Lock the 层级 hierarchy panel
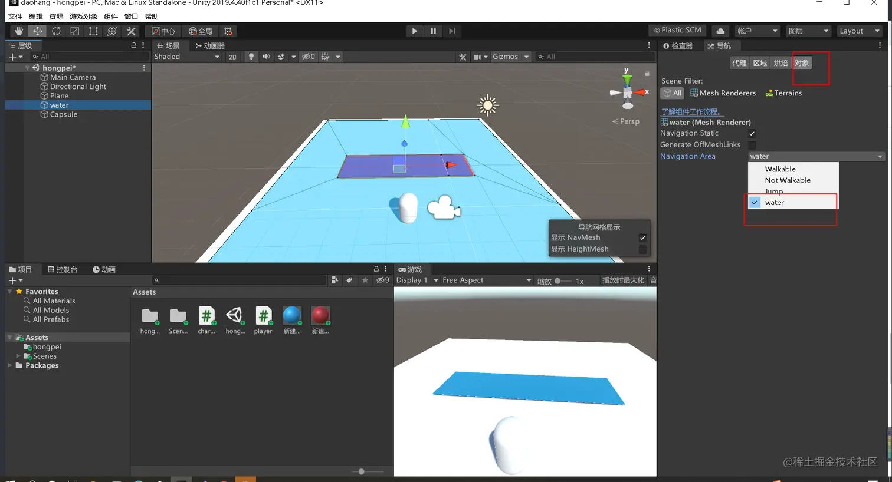 [133, 45]
